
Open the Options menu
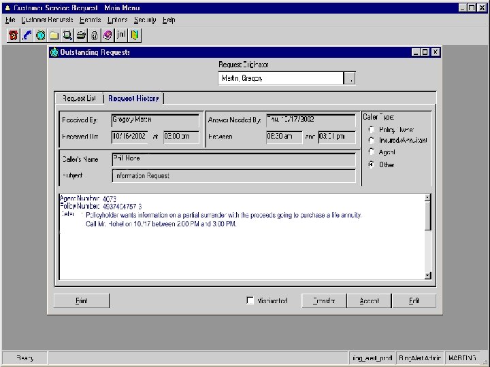tap(118, 20)
